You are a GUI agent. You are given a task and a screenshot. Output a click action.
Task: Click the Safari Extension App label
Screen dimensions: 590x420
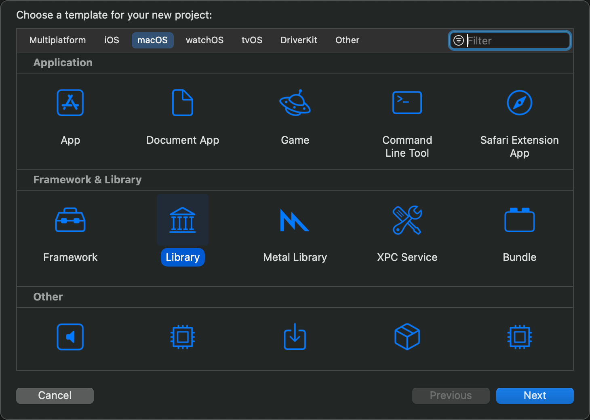(520, 147)
